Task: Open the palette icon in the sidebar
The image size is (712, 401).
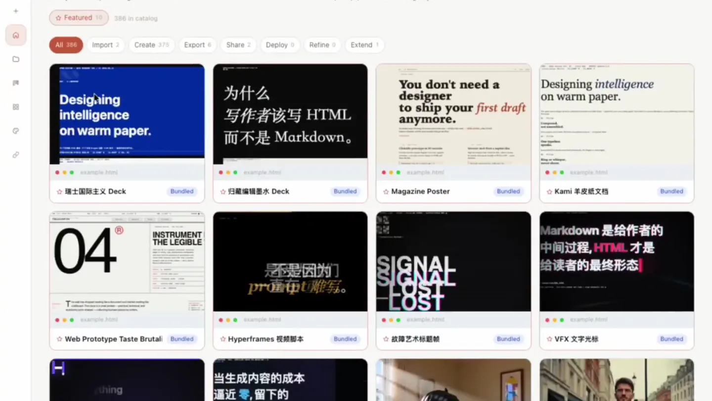Action: coord(16,131)
